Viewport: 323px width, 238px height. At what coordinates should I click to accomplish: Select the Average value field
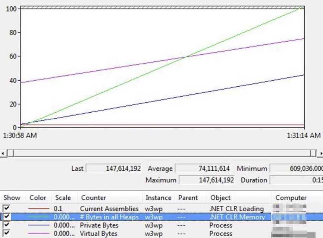coord(201,168)
